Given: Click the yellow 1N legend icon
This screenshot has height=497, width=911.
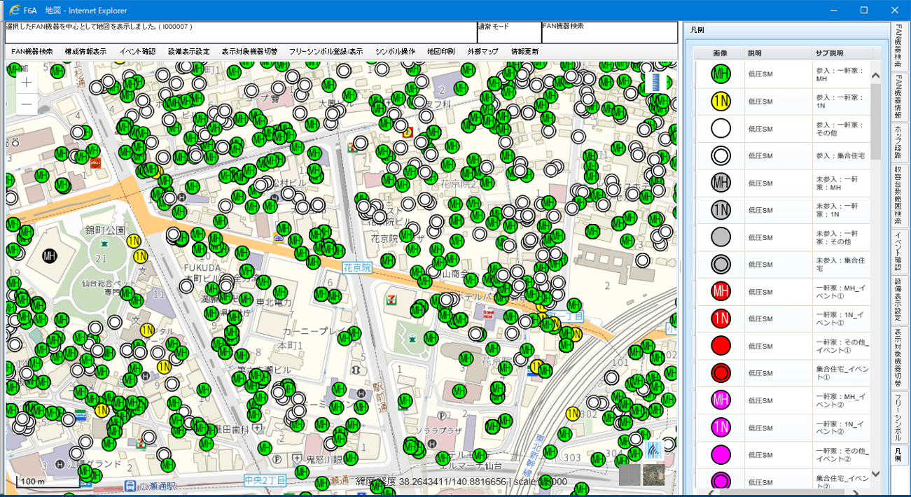Looking at the screenshot, I should tap(721, 101).
